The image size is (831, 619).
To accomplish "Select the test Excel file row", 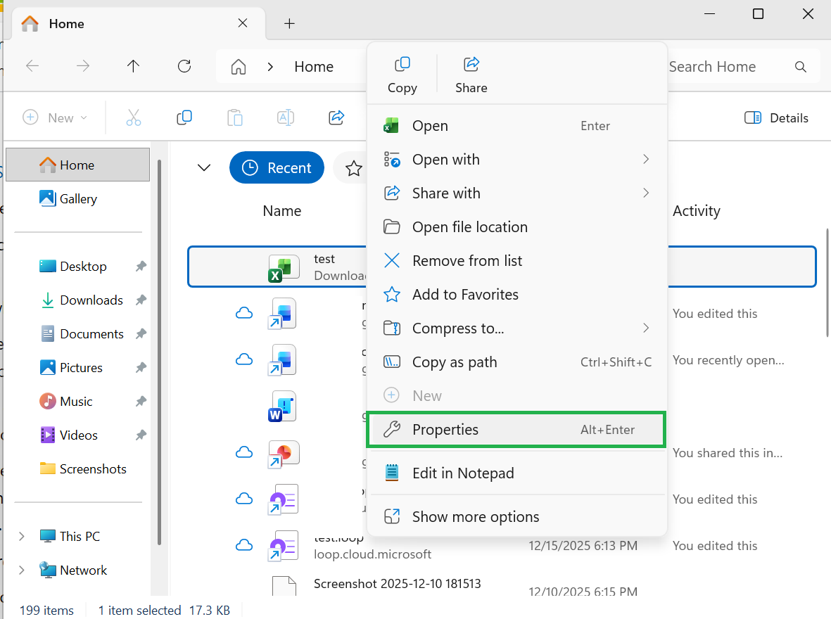I will 502,267.
